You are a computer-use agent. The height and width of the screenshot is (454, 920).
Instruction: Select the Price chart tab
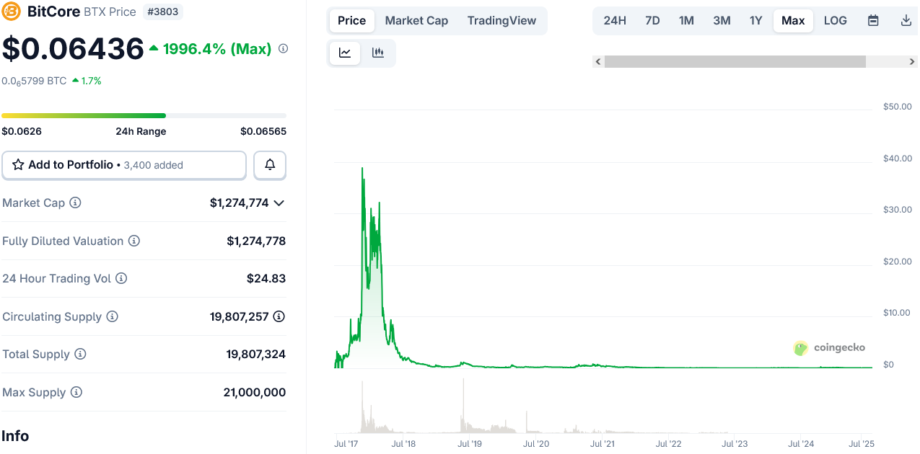pos(352,21)
